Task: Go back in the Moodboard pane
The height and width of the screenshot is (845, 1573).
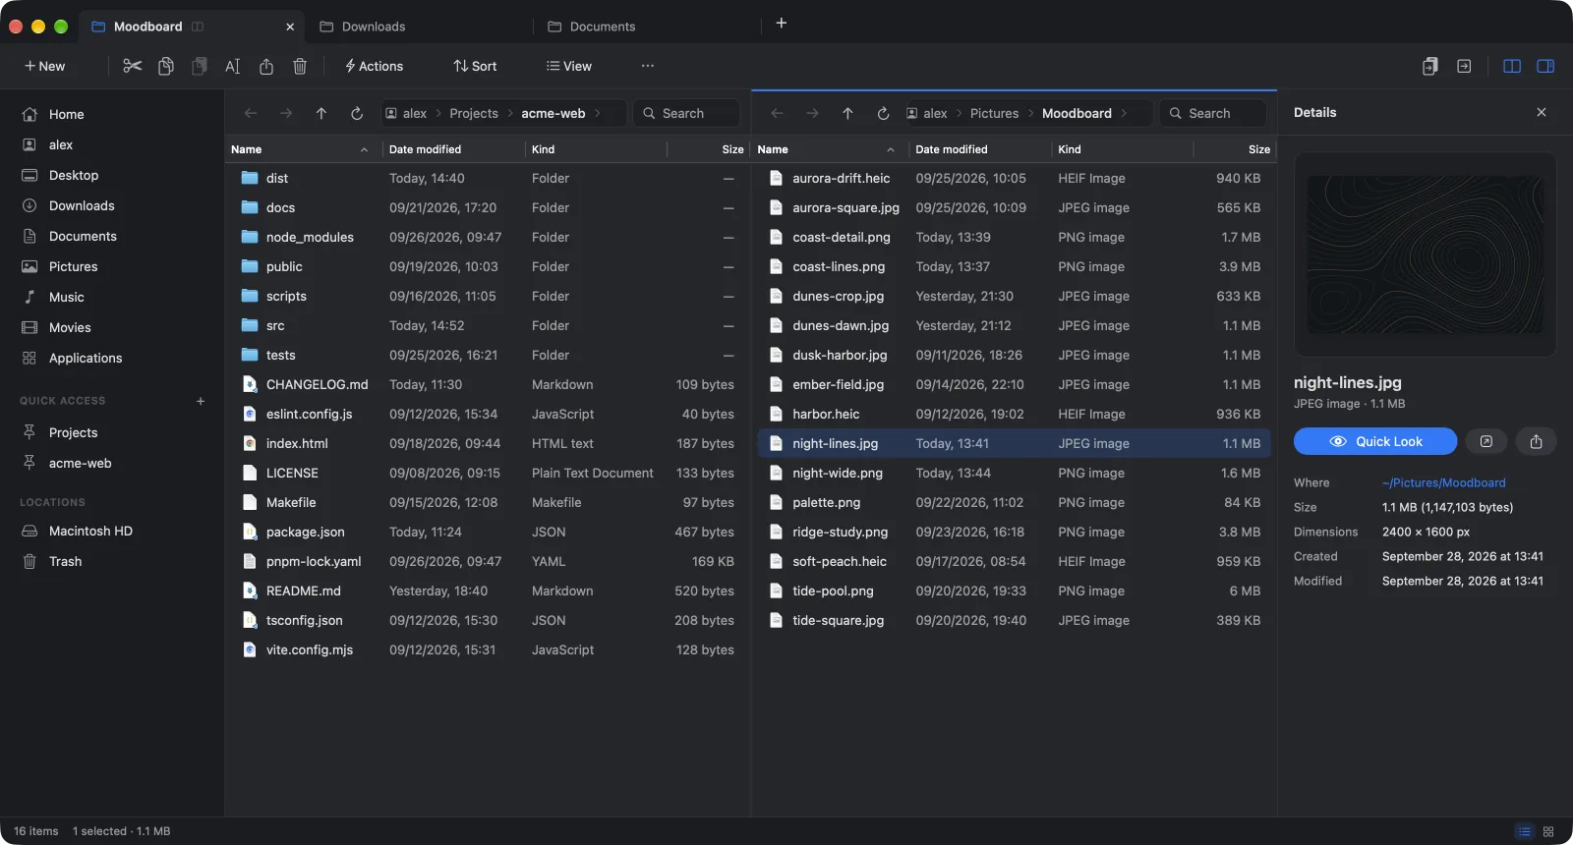Action: (x=777, y=113)
